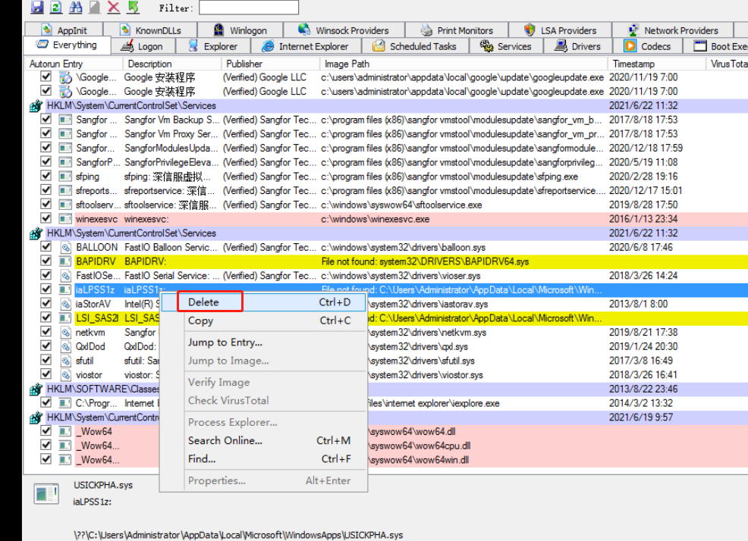748x541 pixels.
Task: Choose Search Online in context menu
Action: pyautogui.click(x=225, y=440)
